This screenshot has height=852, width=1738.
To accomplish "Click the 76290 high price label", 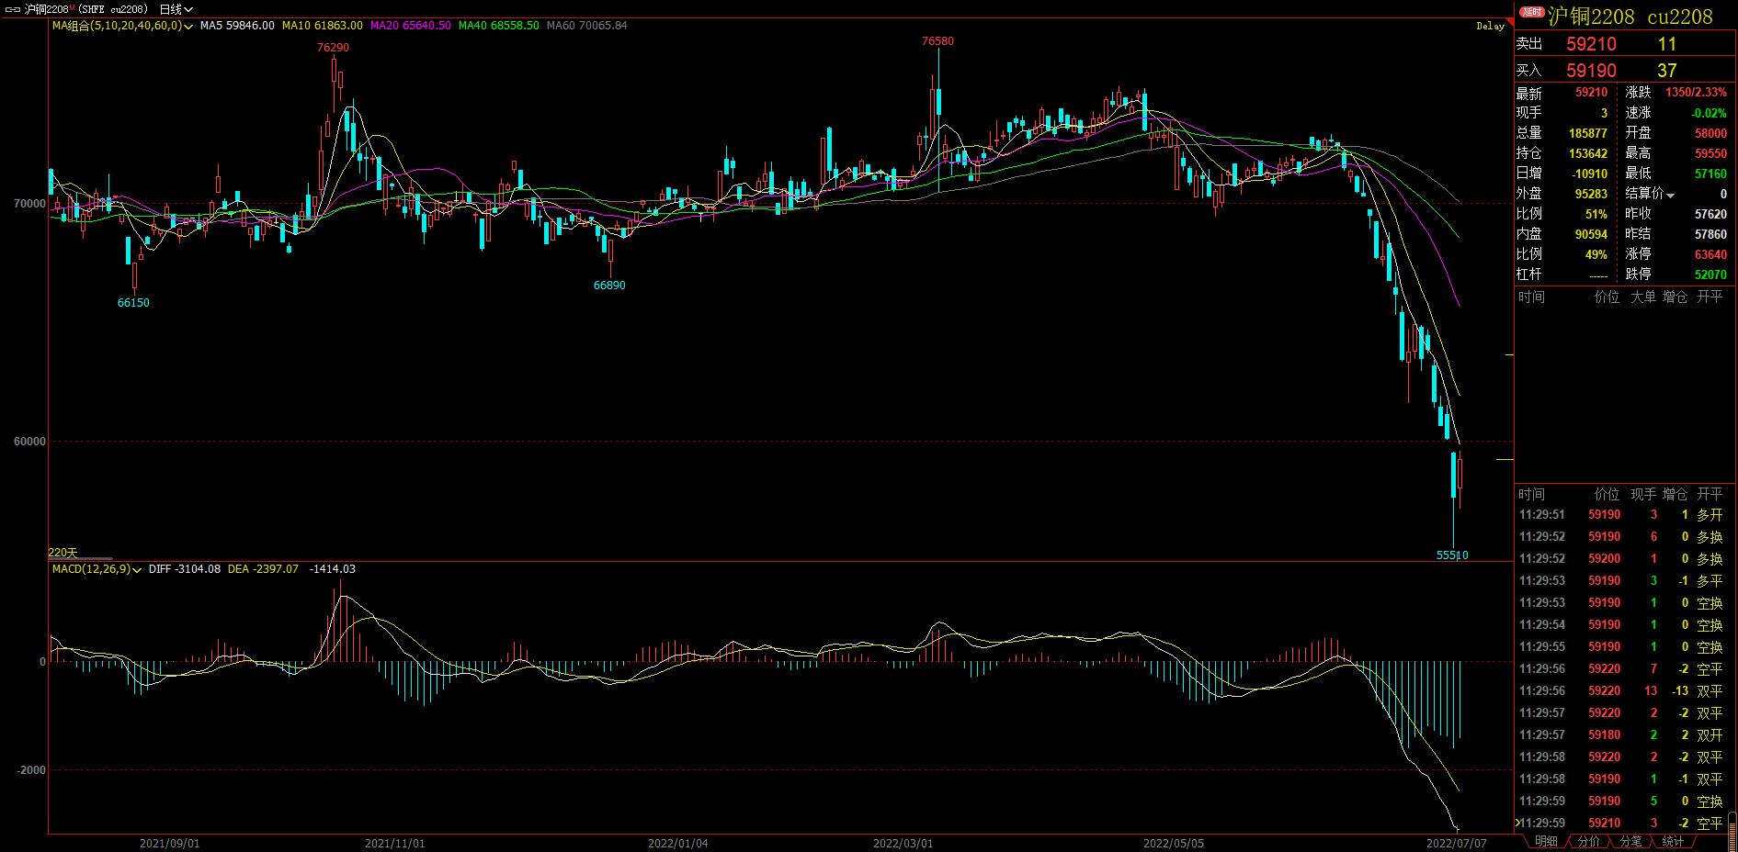I will click(x=333, y=47).
